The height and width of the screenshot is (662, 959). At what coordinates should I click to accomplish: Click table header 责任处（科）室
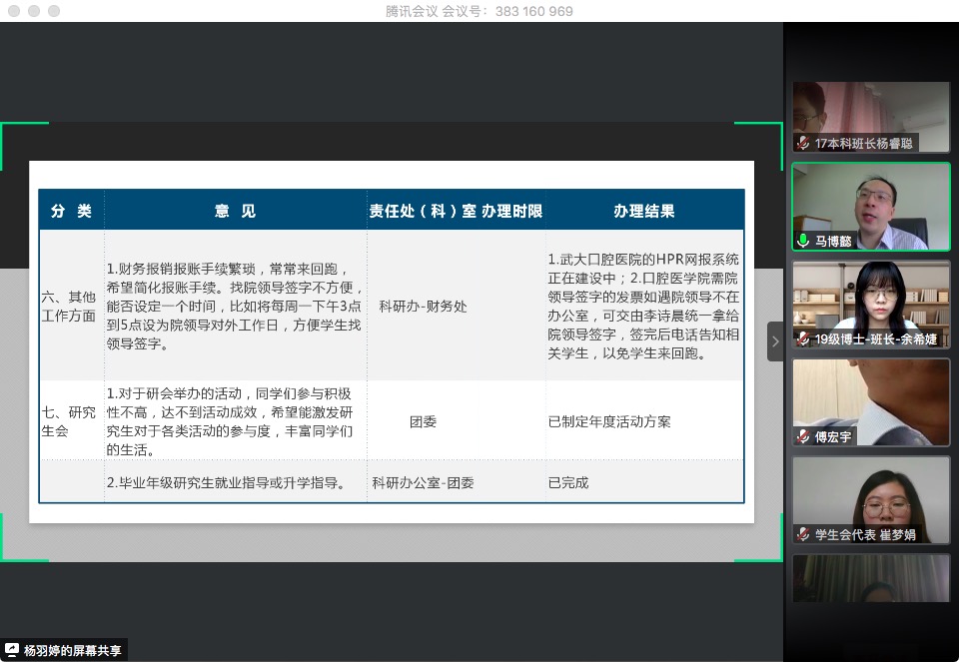[422, 211]
